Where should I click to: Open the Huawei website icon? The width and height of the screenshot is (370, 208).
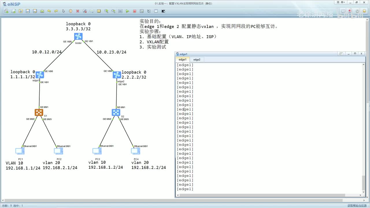350,11
